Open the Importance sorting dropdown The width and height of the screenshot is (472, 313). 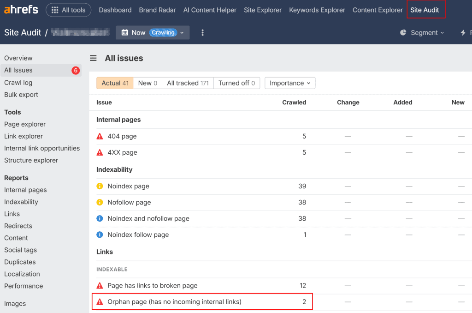[x=290, y=83]
